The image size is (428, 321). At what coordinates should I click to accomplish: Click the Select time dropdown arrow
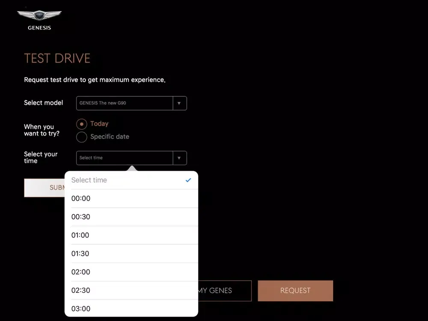(180, 158)
